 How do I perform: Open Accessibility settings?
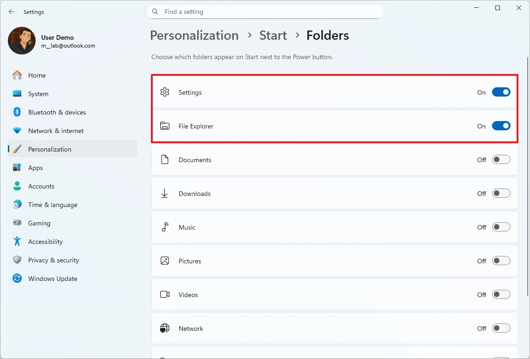pyautogui.click(x=45, y=242)
